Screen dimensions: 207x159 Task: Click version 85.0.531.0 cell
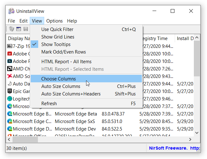click(112, 121)
